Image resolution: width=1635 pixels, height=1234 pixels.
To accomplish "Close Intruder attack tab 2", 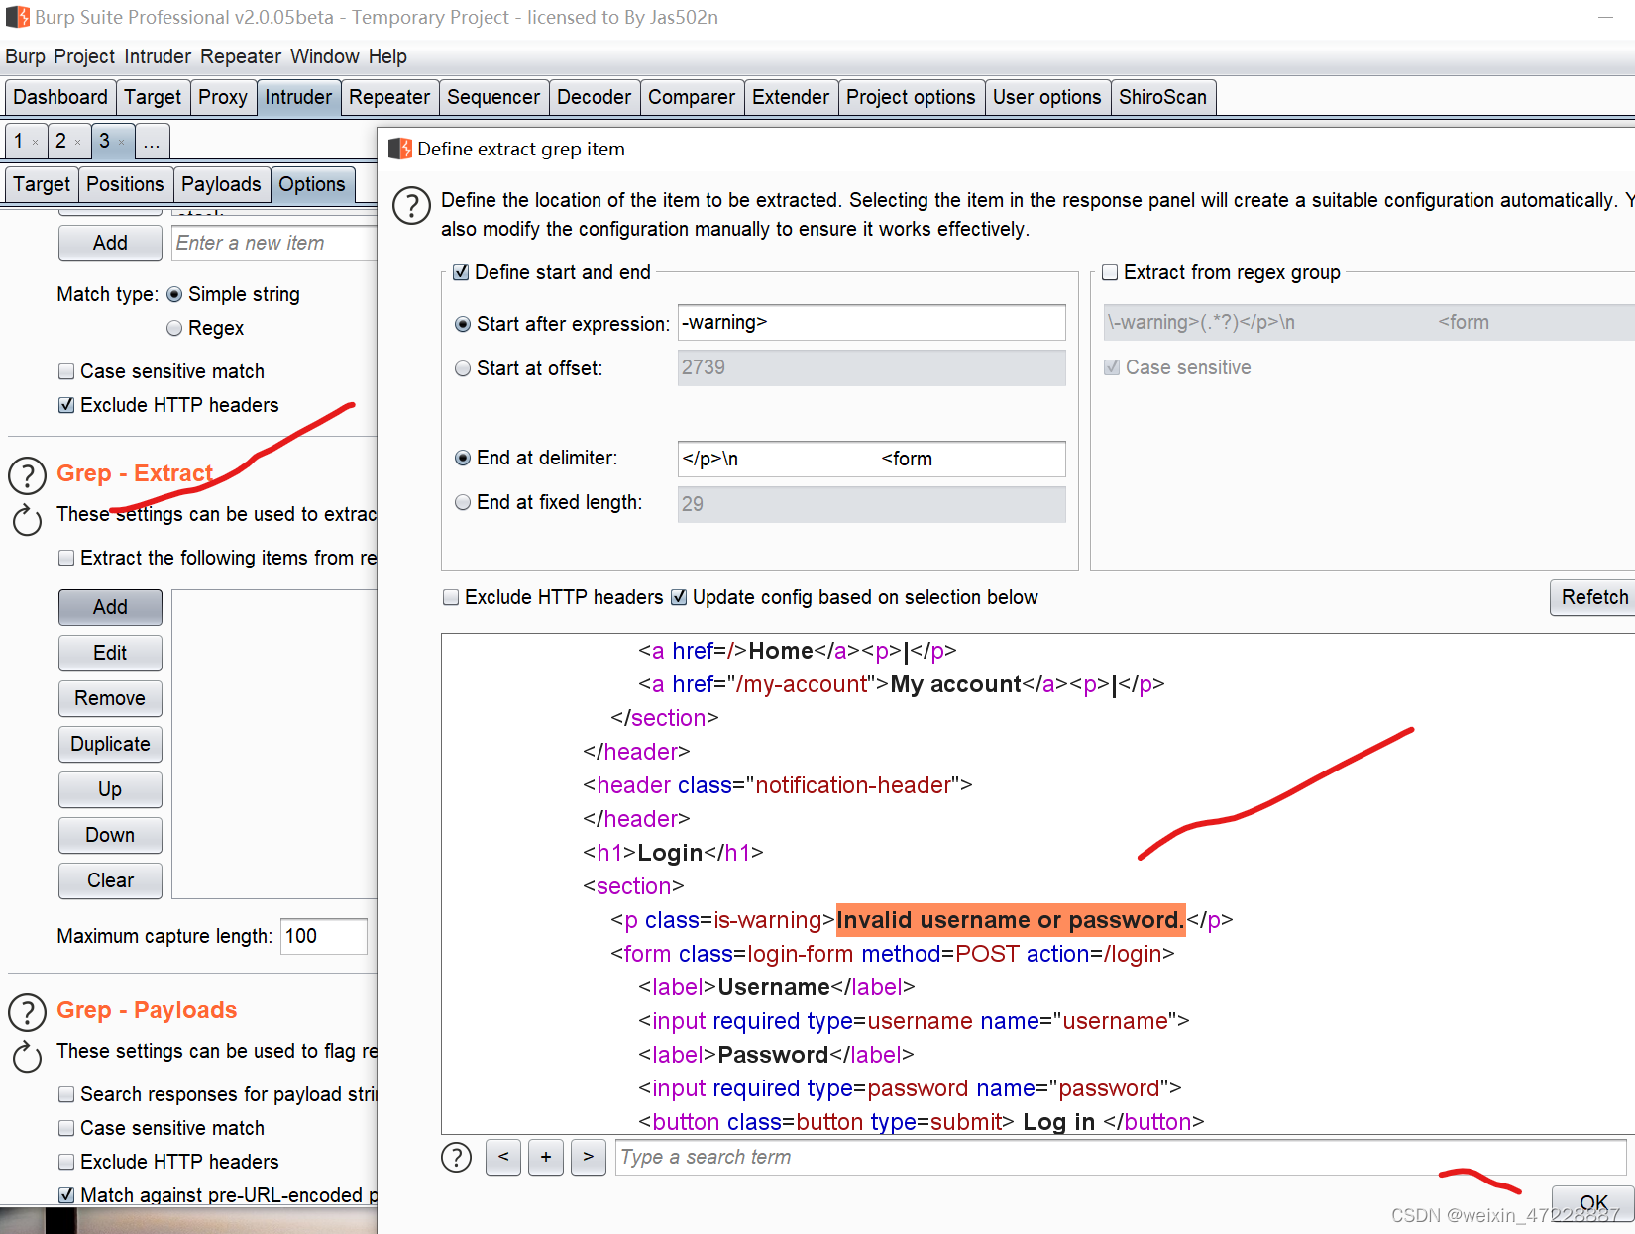I will pos(78,142).
